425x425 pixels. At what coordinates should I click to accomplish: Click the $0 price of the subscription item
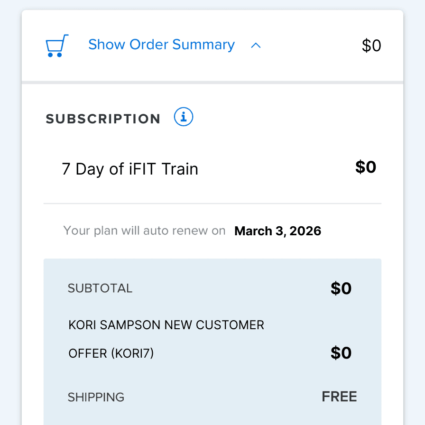(366, 167)
